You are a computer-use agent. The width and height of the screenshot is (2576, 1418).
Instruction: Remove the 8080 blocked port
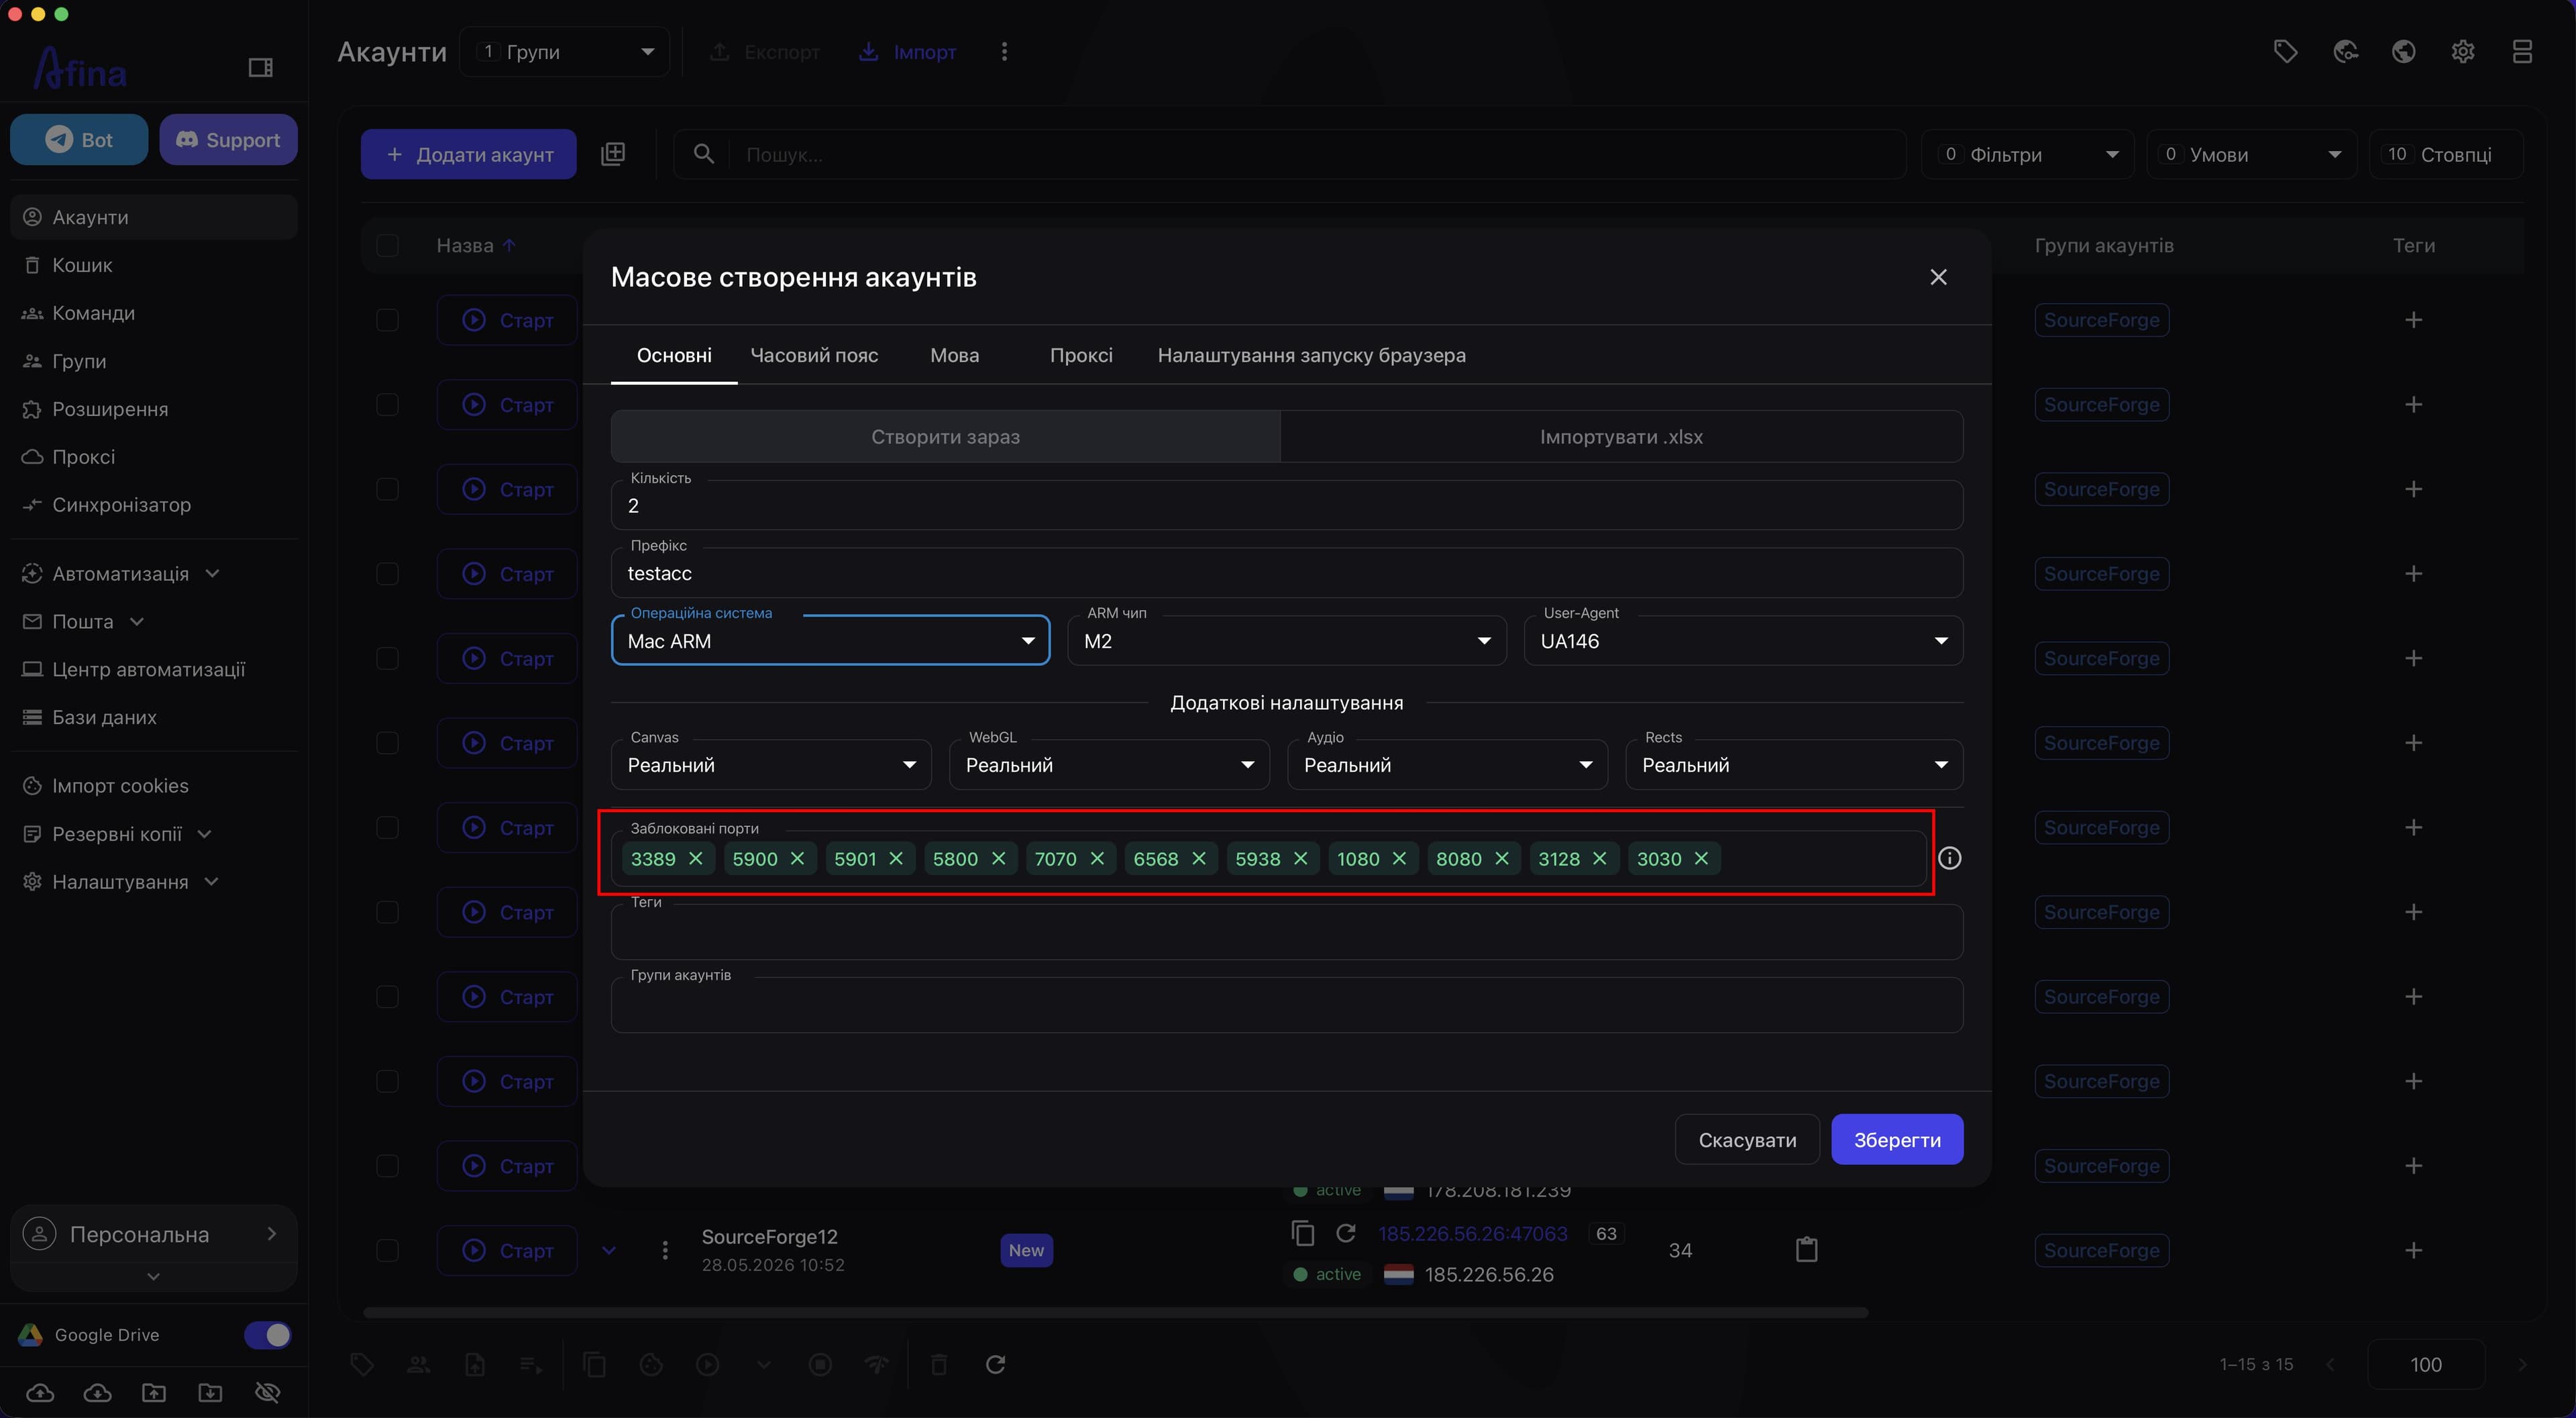pos(1502,858)
